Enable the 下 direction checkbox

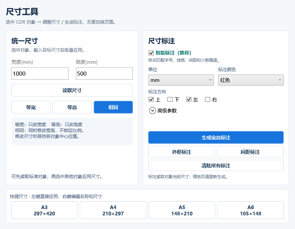[x=170, y=99]
